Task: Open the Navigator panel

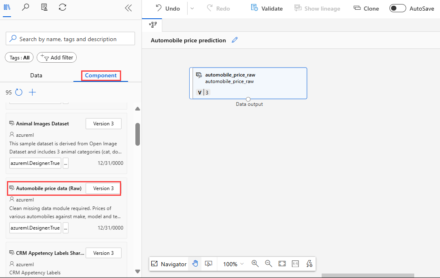Action: pyautogui.click(x=169, y=264)
